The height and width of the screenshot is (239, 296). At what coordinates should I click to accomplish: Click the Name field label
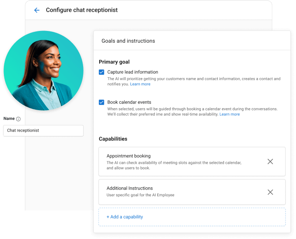[9, 119]
